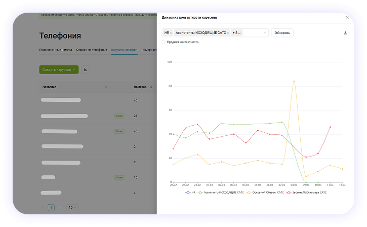The width and height of the screenshot is (367, 227).
Task: Close the contact dynamics panel
Action: coord(347,17)
